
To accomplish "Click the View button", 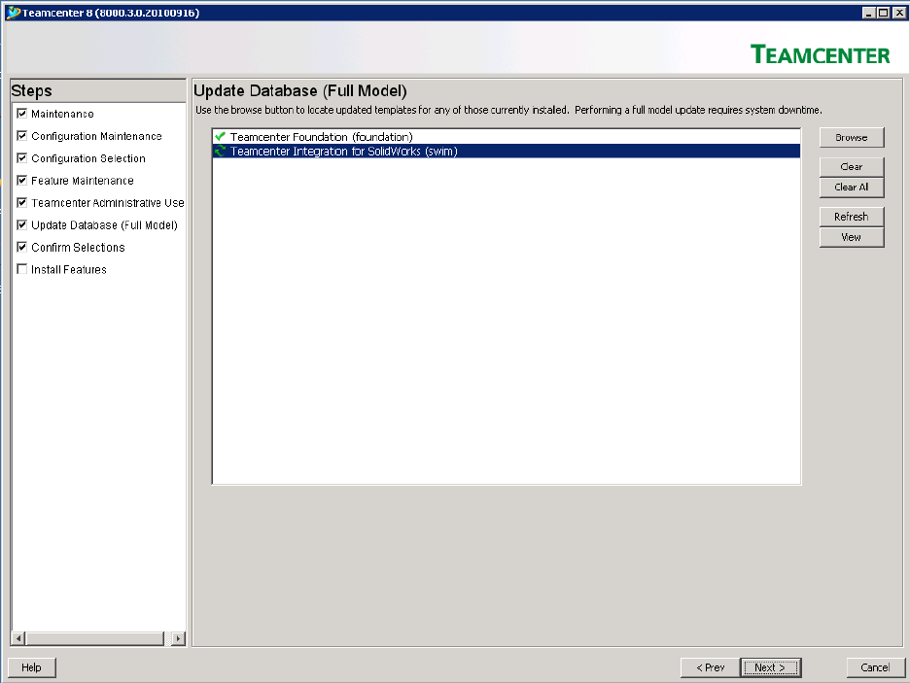I will 852,237.
